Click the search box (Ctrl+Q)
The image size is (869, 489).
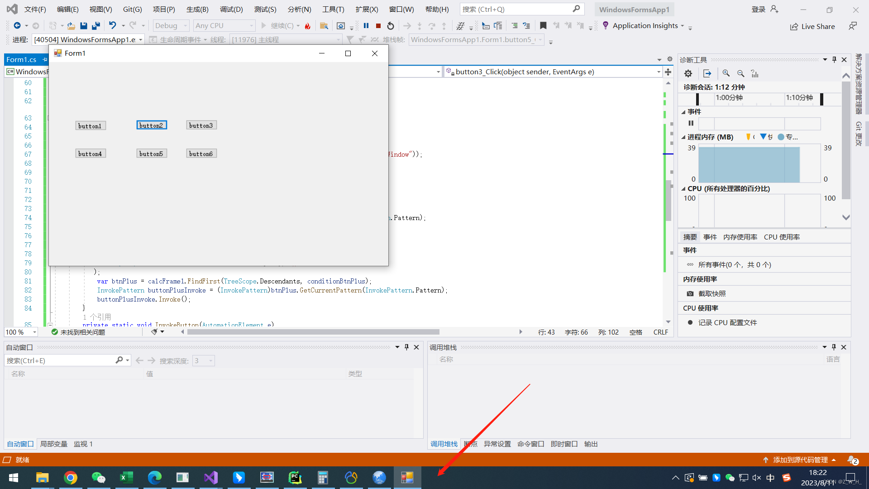(516, 9)
